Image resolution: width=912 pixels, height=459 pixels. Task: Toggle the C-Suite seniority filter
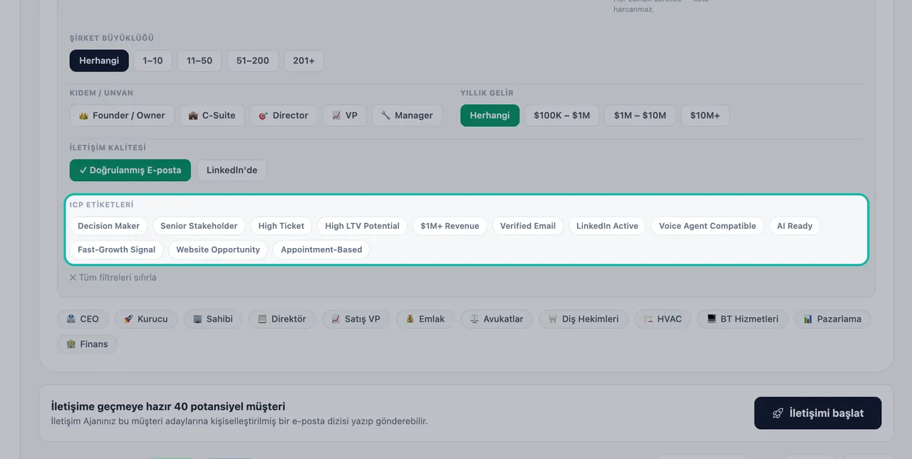(212, 115)
